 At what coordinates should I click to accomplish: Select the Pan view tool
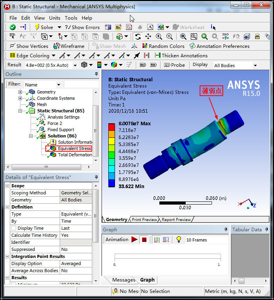pos(148,37)
